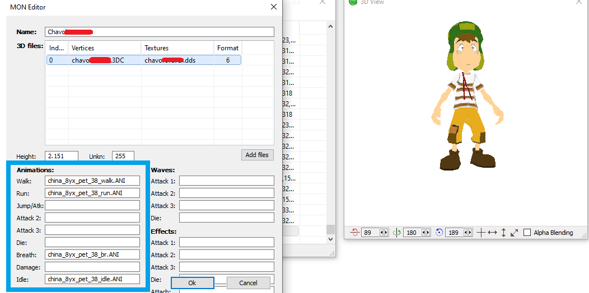The width and height of the screenshot is (589, 293).
Task: Click the vertical scrollbar thumb in the background window
Action: tap(330, 229)
